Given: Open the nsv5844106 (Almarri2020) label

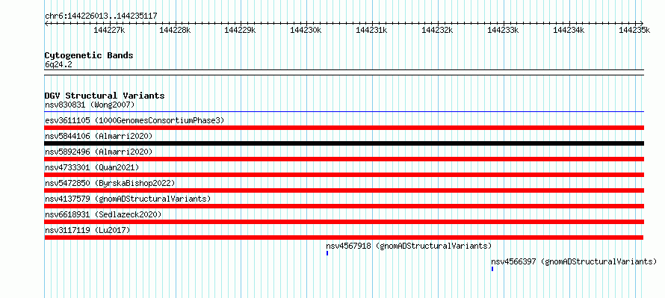Looking at the screenshot, I should point(99,136).
